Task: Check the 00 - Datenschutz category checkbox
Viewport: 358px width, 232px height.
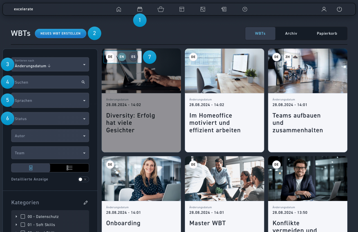Action: coord(23,217)
